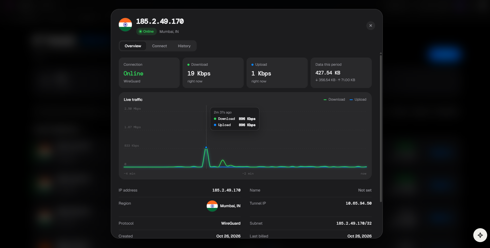
Task: Click the 833 Kbps axis label
Action: [132, 146]
